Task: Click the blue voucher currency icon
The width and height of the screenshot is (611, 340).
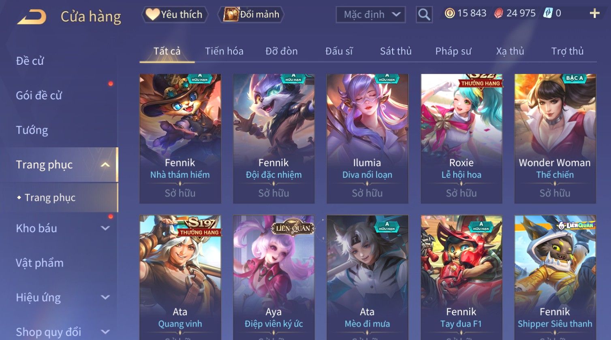Action: click(x=548, y=13)
